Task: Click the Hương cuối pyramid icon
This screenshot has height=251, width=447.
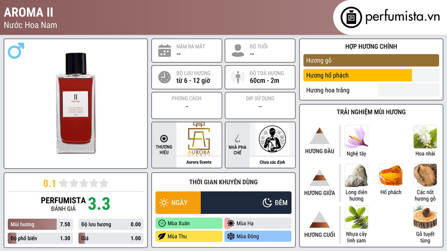Action: [x=320, y=220]
